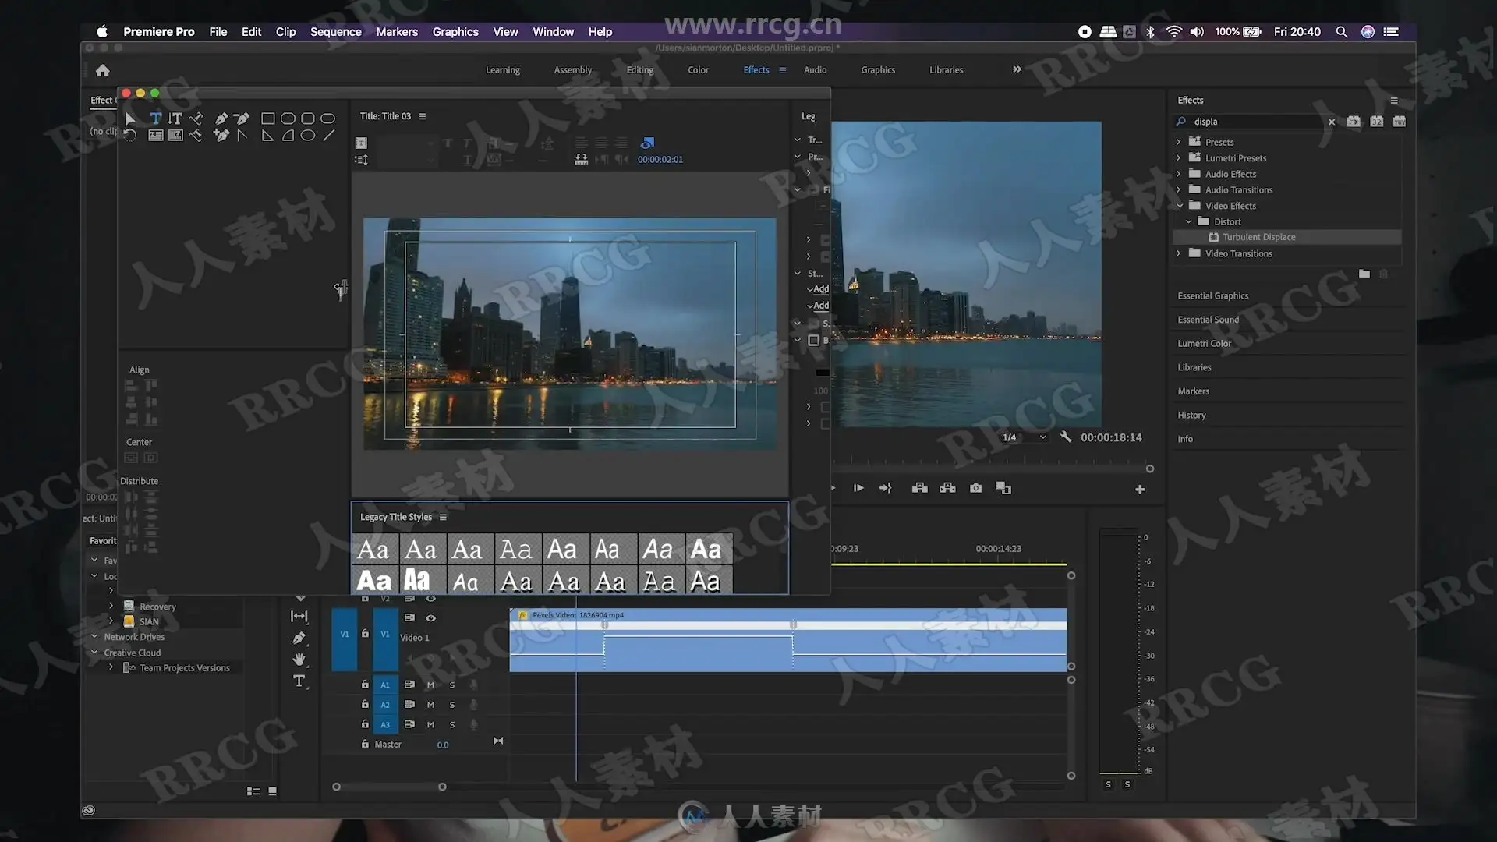Open the Lumetri Color panel
Viewport: 1497px width, 842px height.
tap(1204, 344)
